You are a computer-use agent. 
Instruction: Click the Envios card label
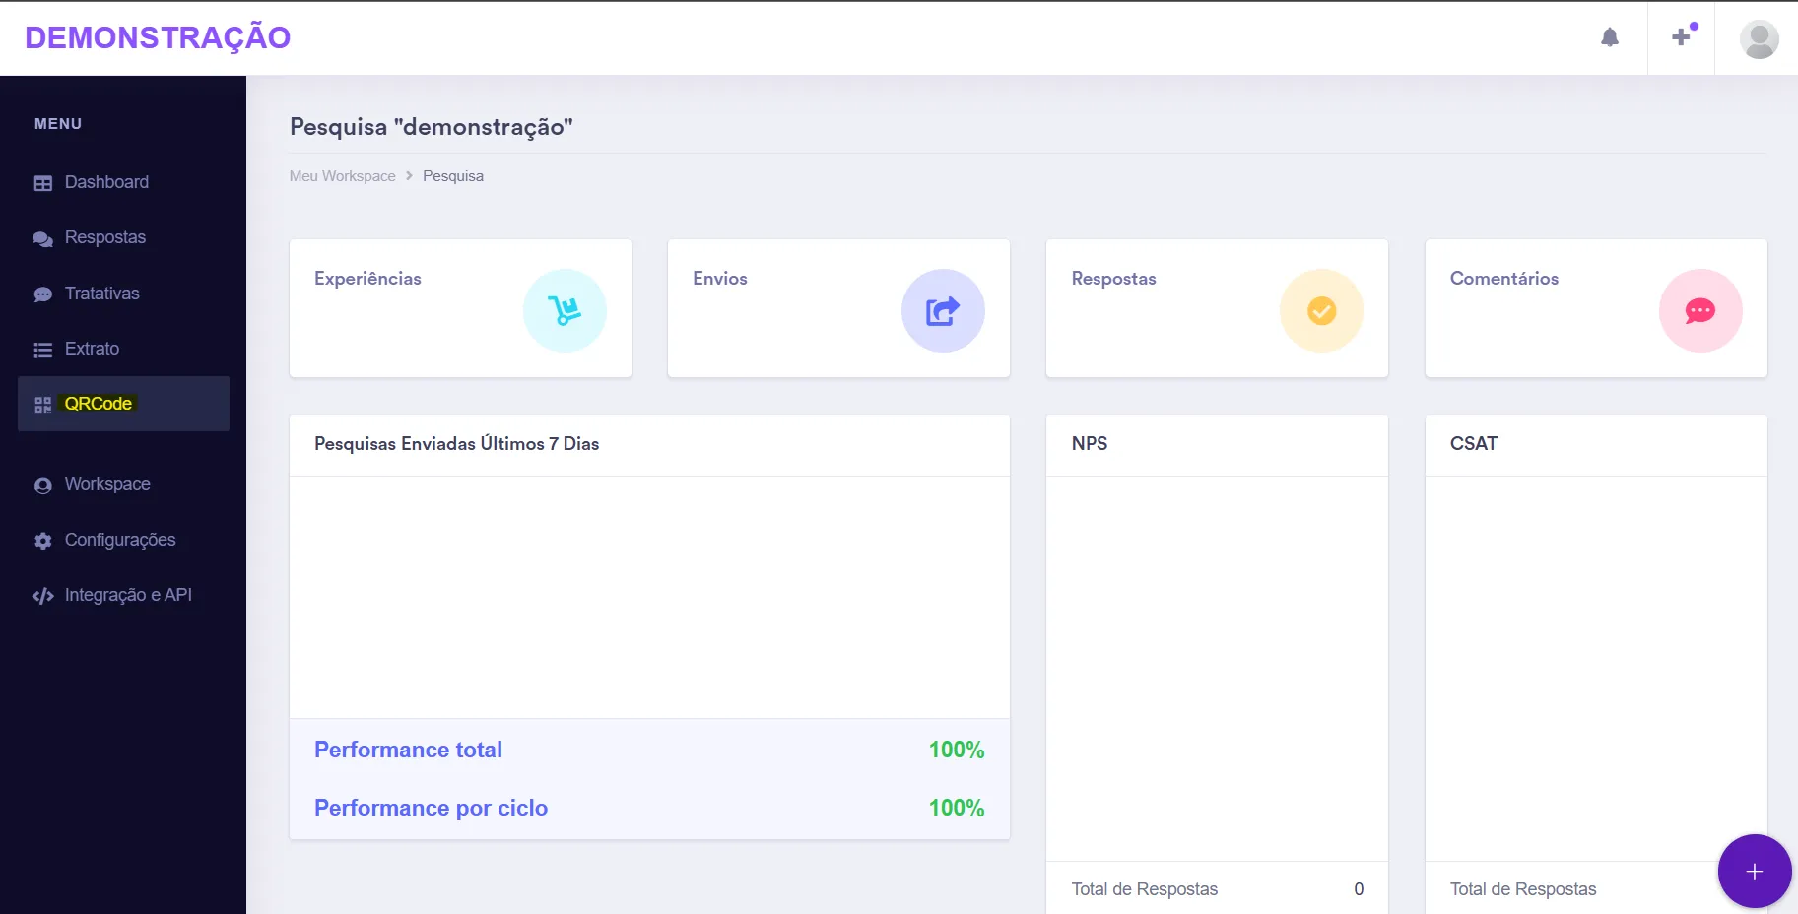click(x=720, y=279)
